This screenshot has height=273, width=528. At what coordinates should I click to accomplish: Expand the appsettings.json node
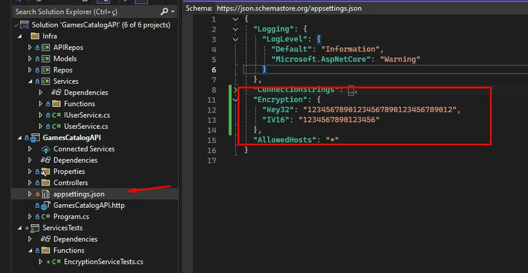coord(30,194)
